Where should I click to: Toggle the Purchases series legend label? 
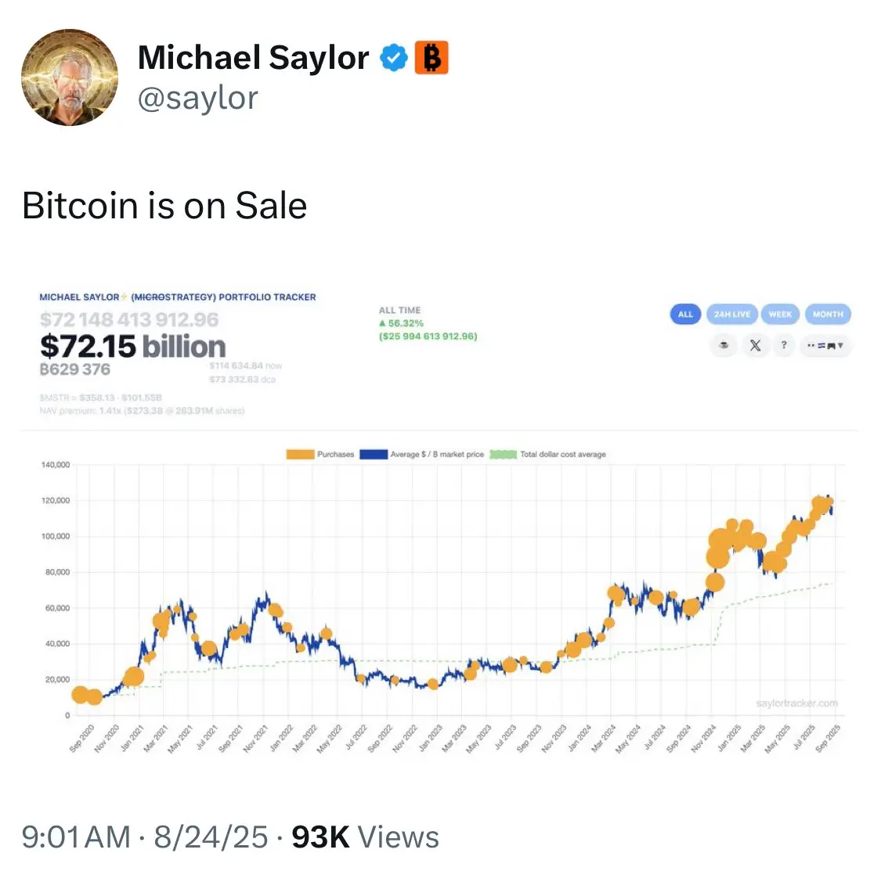click(x=335, y=455)
